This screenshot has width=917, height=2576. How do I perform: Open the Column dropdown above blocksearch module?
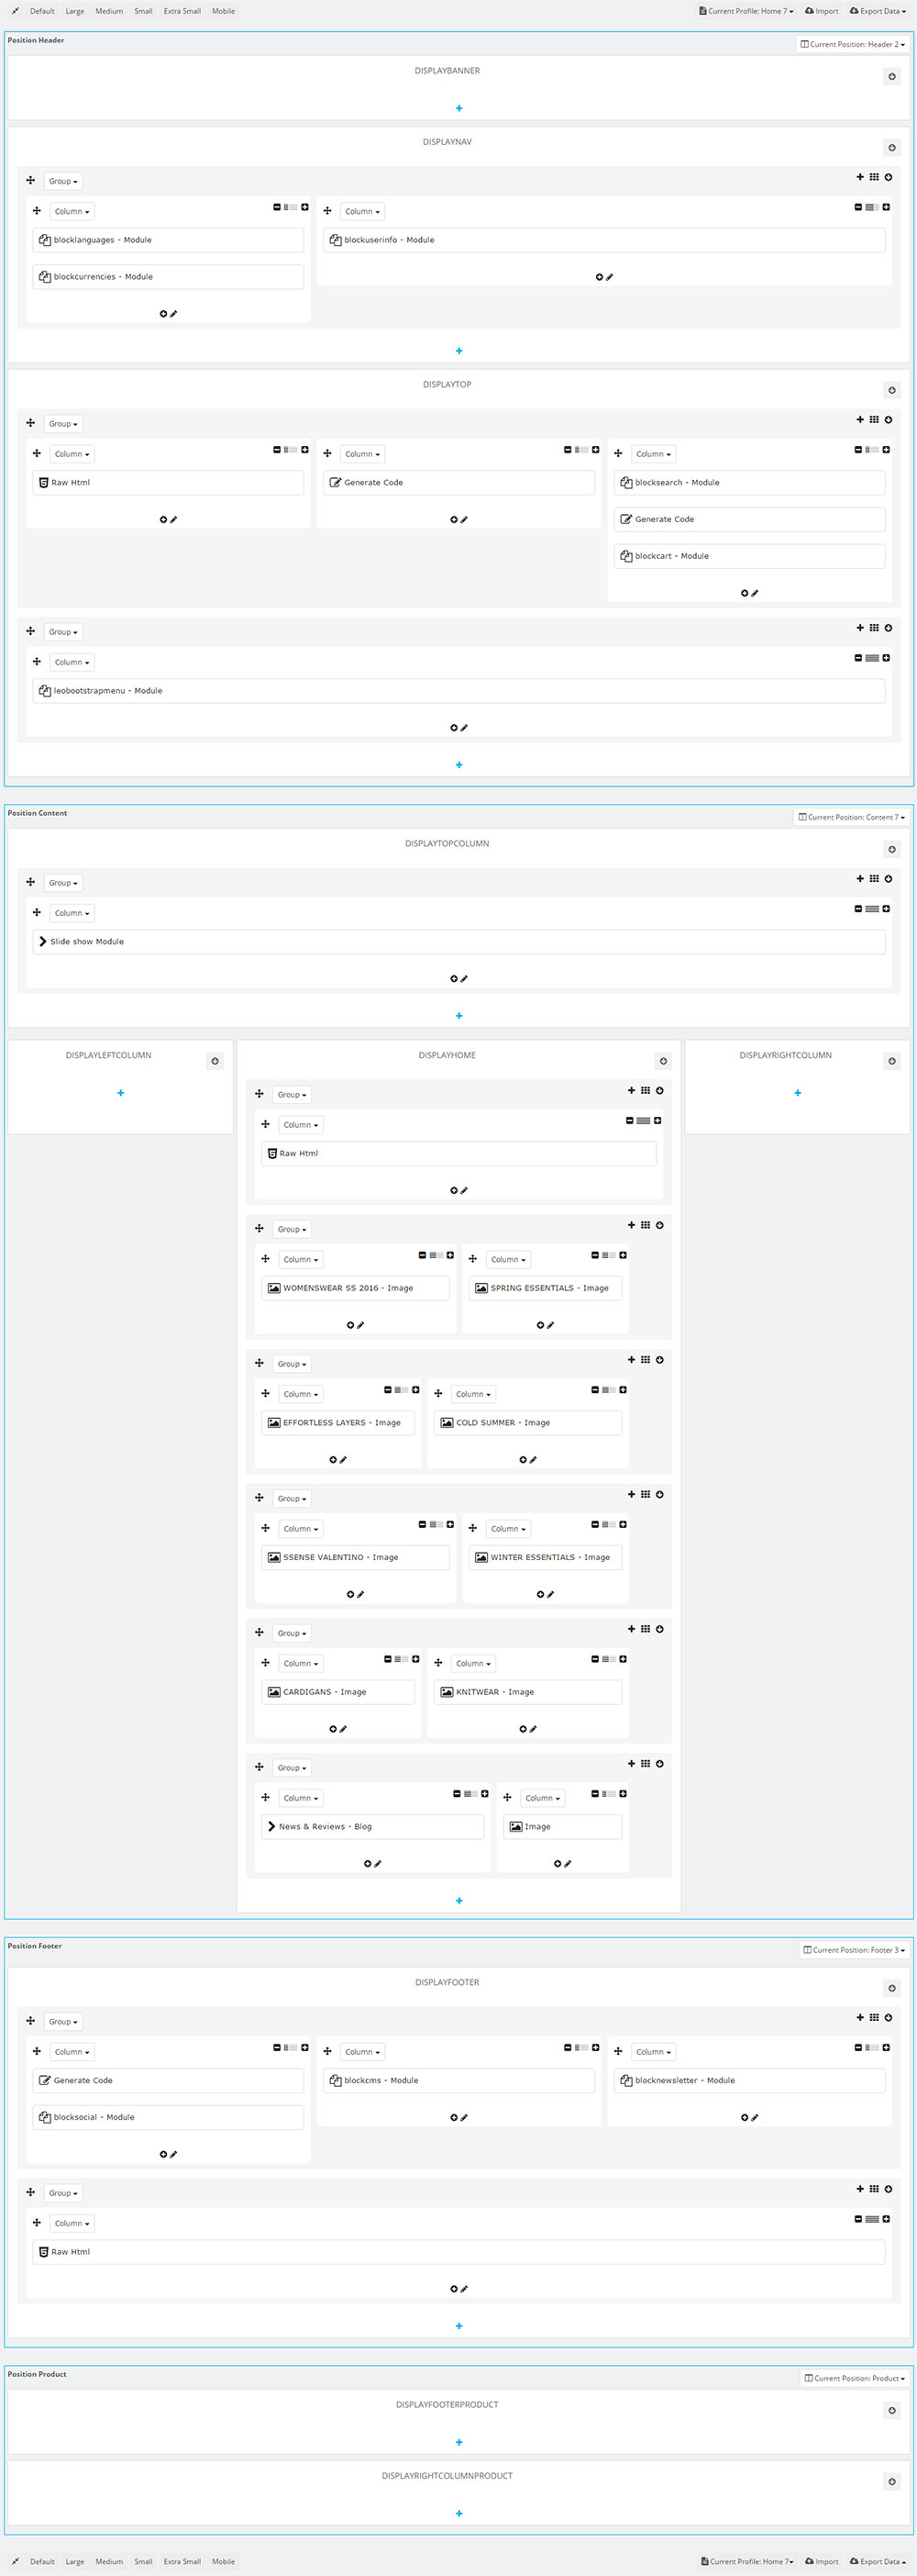pos(653,454)
